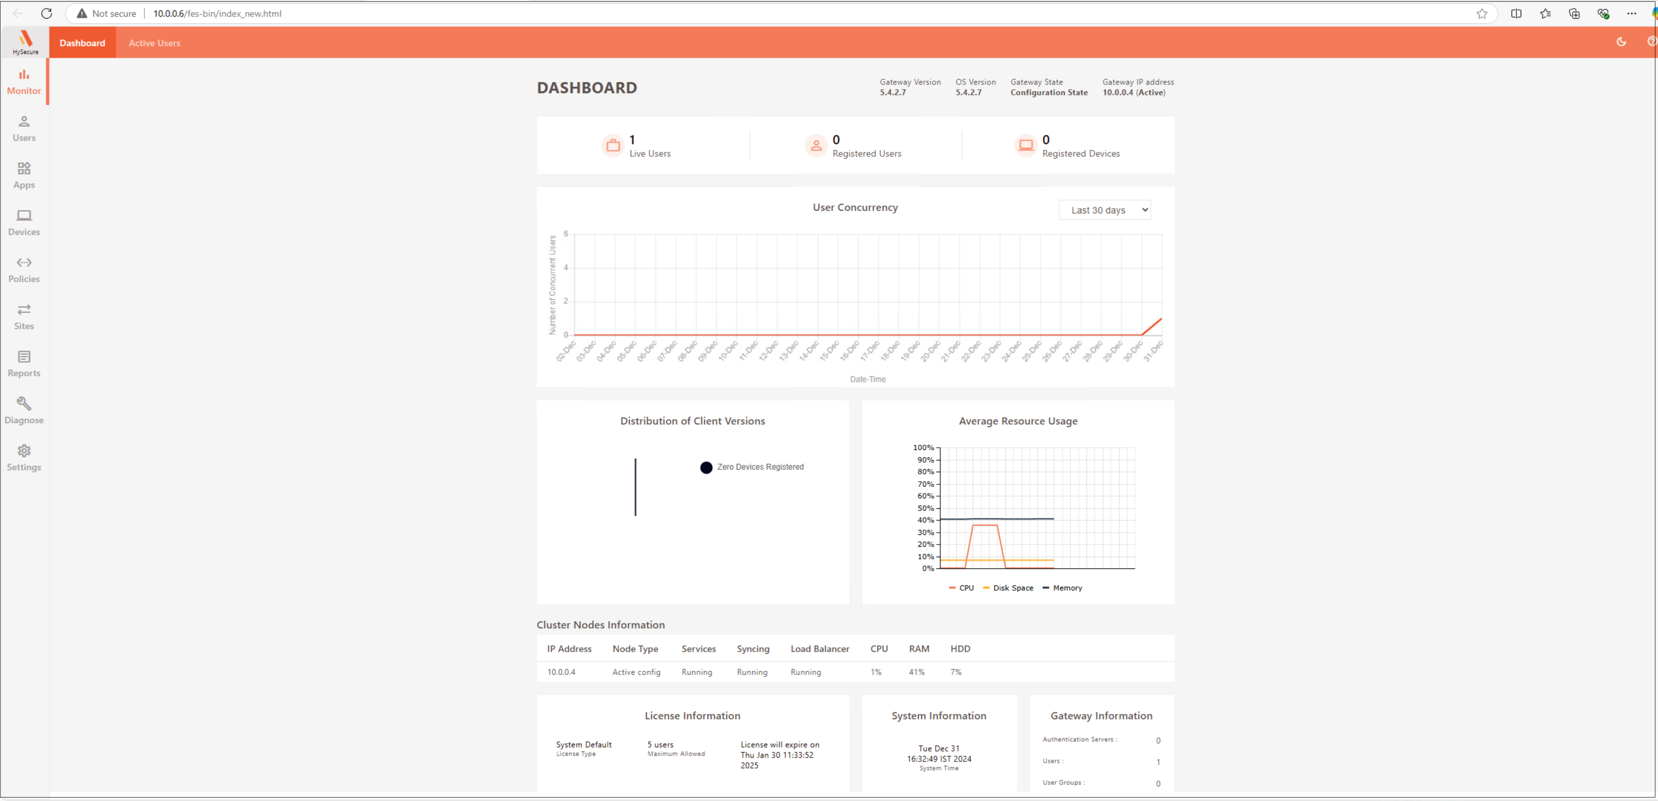Open the Users section in sidebar
Viewport: 1658px width, 801px height.
coord(24,128)
